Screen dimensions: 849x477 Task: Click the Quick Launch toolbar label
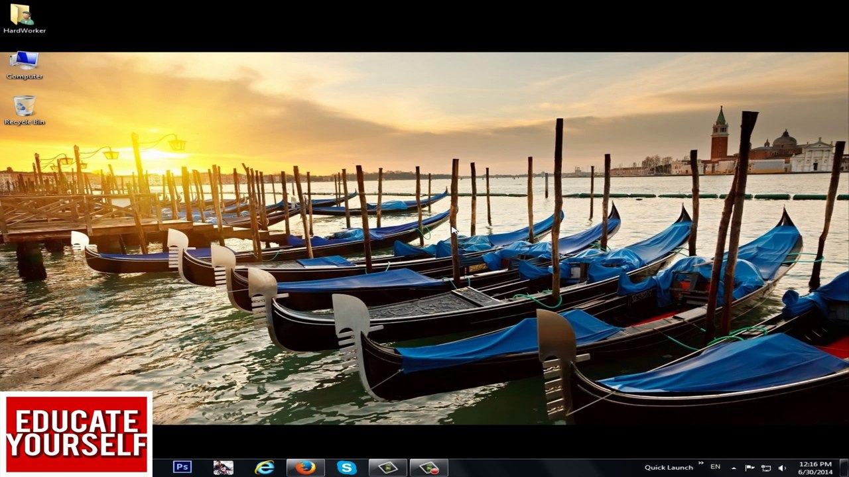tap(669, 468)
